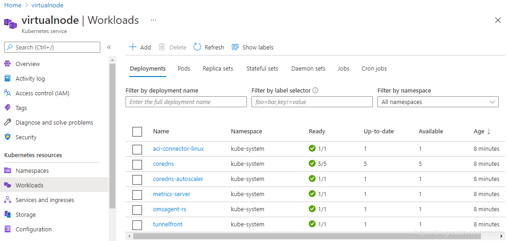Image resolution: width=508 pixels, height=241 pixels.
Task: Click the plus Add icon in toolbar
Action: (x=133, y=47)
